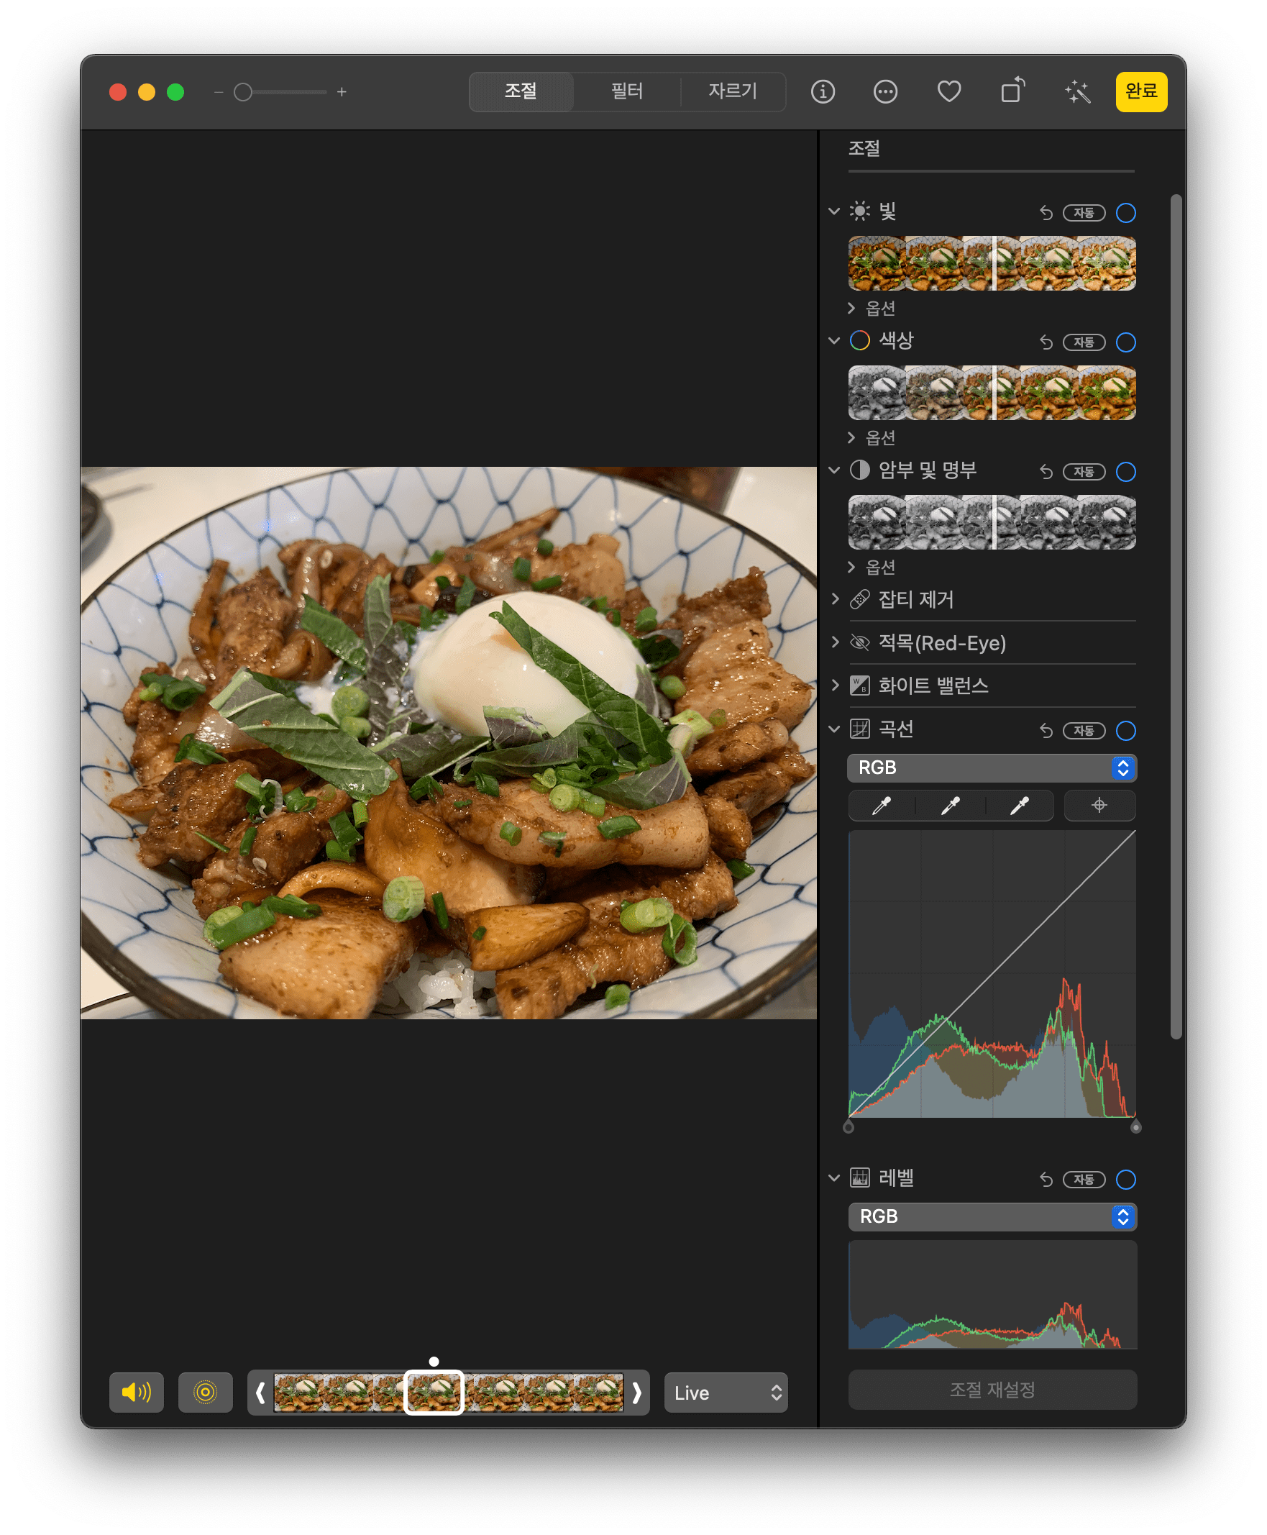Click 자동 button for 빛
The height and width of the screenshot is (1535, 1267).
point(1084,213)
